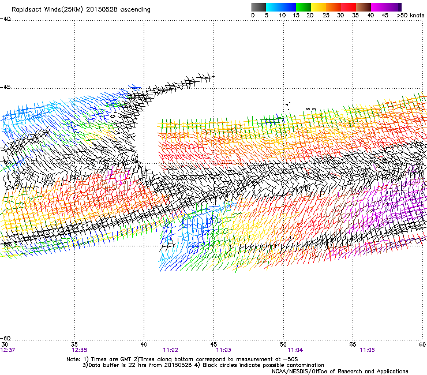427x375 pixels.
Task: Click the -60 latitude axis label
Action: point(5,339)
